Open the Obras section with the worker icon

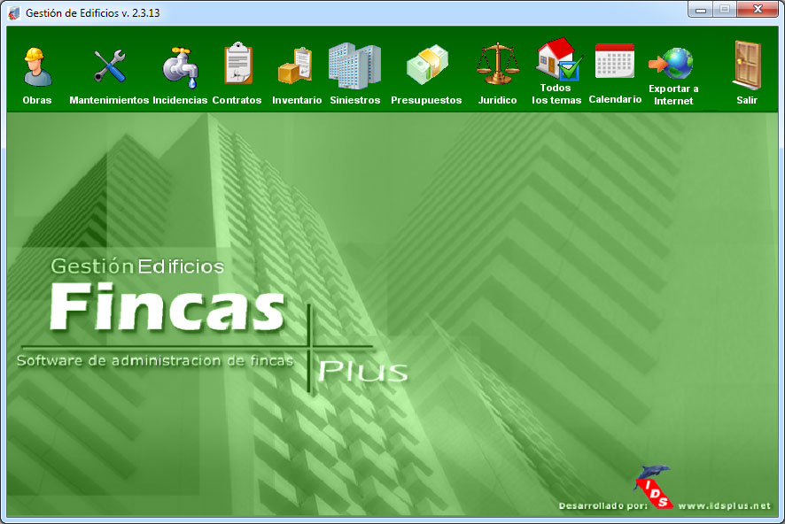37,67
